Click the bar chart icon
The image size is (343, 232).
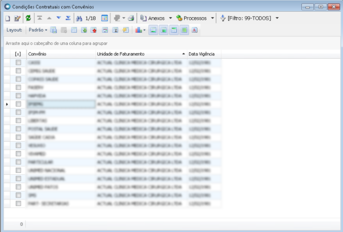(x=139, y=30)
